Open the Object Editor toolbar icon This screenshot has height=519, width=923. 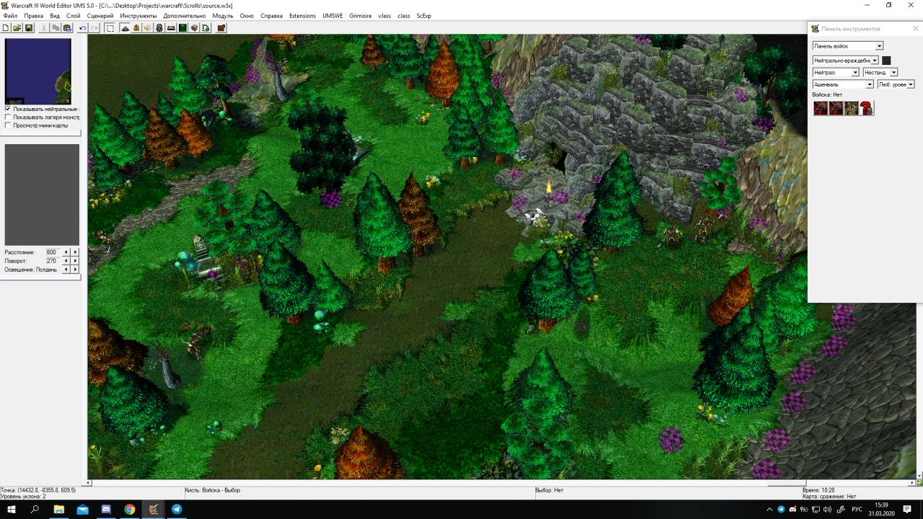tap(159, 28)
